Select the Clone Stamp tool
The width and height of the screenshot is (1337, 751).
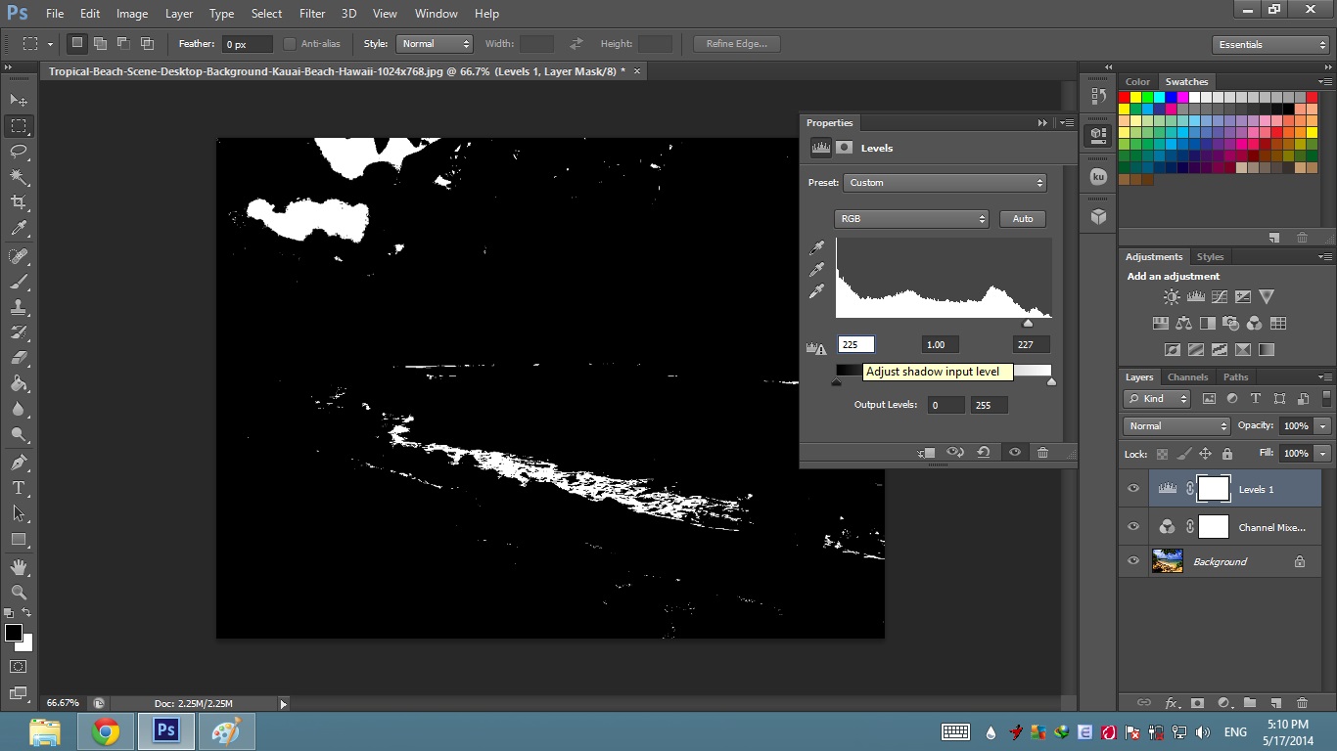click(19, 306)
